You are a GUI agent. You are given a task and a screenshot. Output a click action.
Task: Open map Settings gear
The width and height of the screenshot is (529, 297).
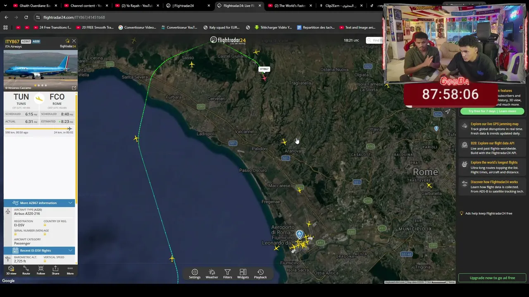click(x=195, y=274)
